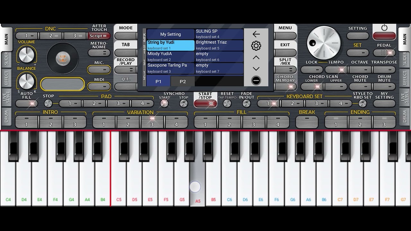Viewport: 411px width, 231px height.
Task: Click the Exit button
Action: click(x=285, y=53)
